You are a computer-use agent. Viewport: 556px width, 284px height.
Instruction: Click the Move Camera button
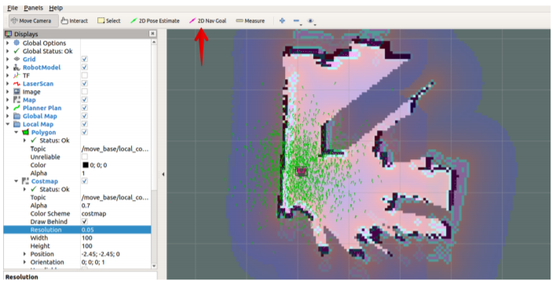[x=31, y=21]
